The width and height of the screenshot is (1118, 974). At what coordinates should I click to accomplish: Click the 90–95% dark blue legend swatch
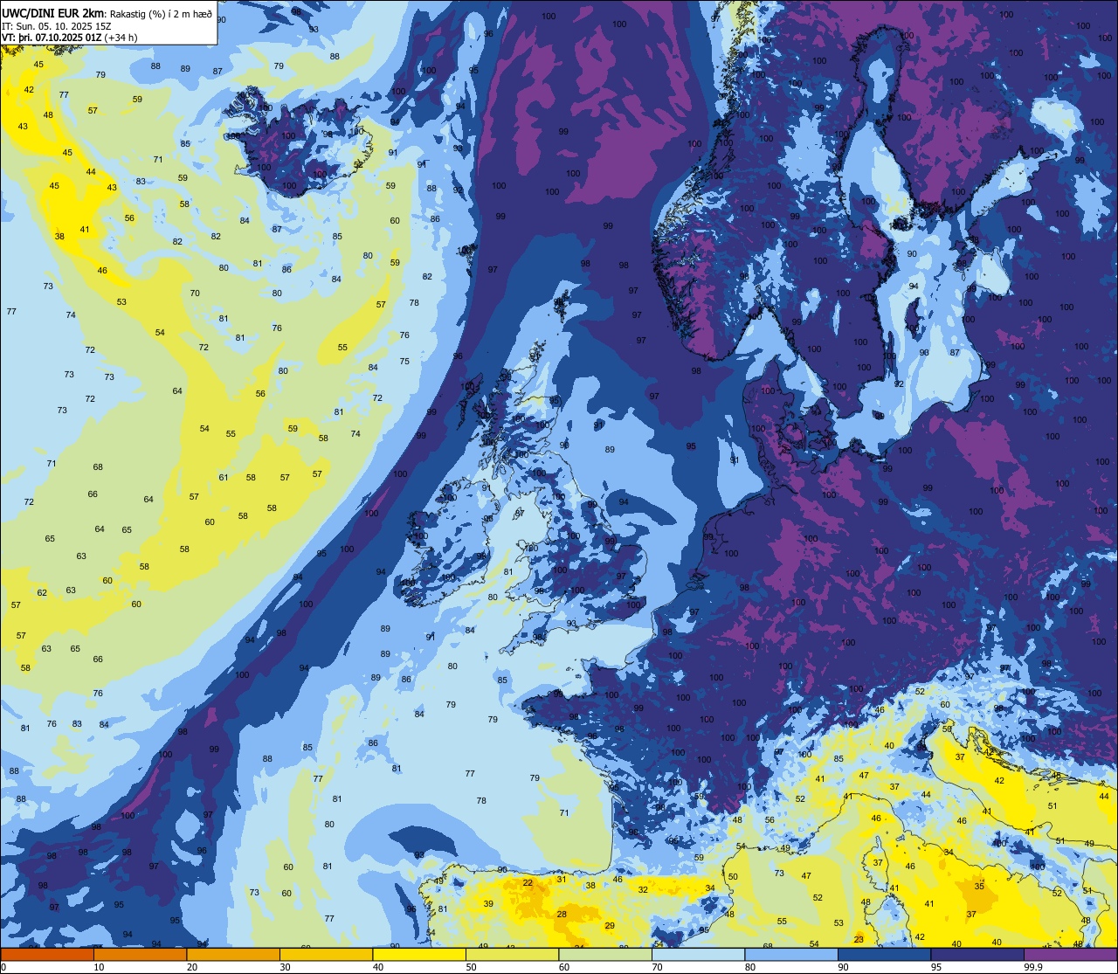884,954
